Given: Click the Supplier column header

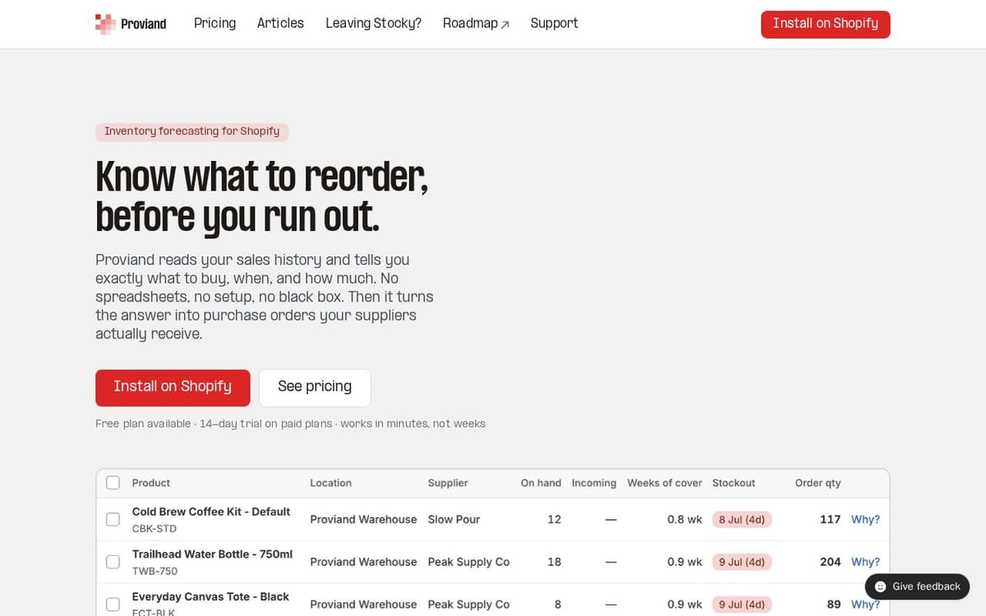Looking at the screenshot, I should click(448, 483).
